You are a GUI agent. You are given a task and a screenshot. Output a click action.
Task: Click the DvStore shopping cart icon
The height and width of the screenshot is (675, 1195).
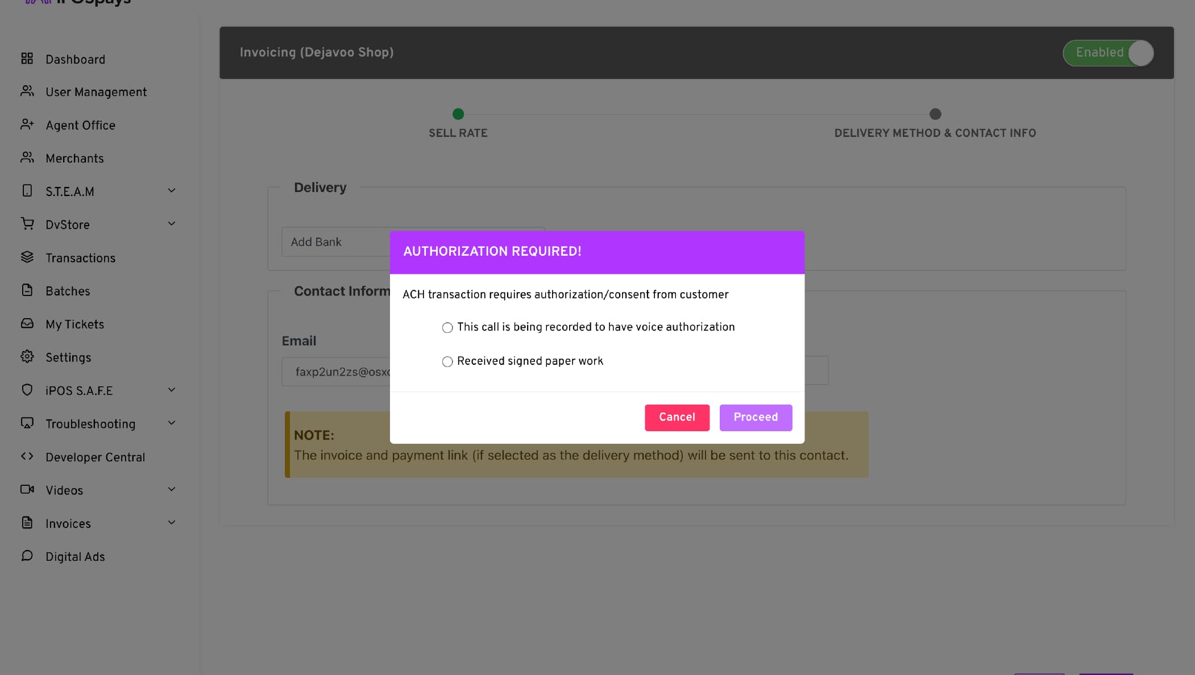point(27,224)
